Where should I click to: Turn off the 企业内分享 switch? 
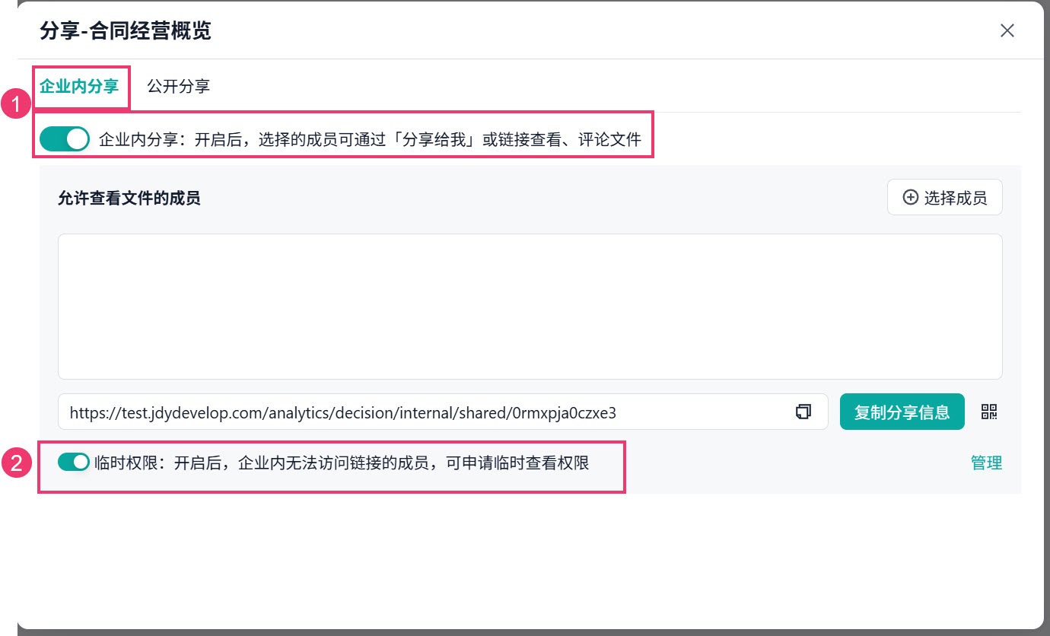(65, 138)
